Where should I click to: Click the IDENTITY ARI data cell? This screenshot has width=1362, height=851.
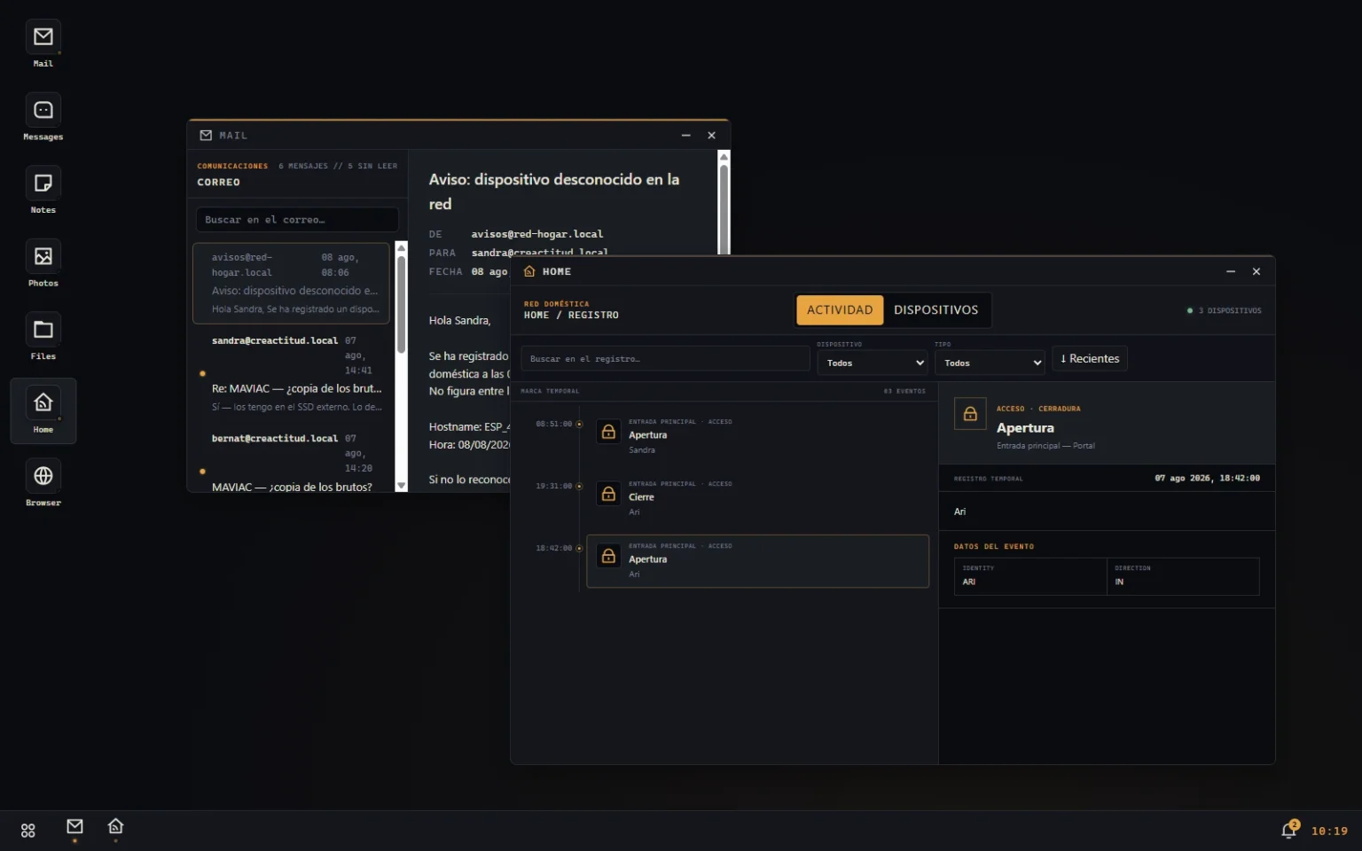tap(1030, 576)
